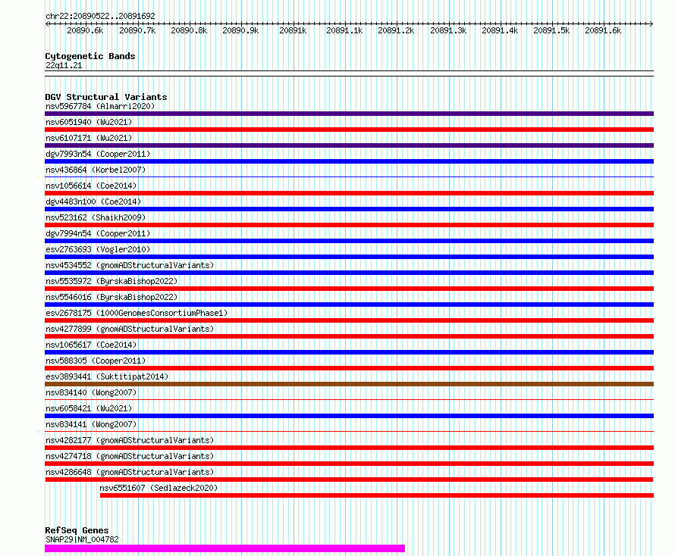
Task: Open nsv4274718 (gnomADStructuralVariants) label
Action: click(x=130, y=456)
